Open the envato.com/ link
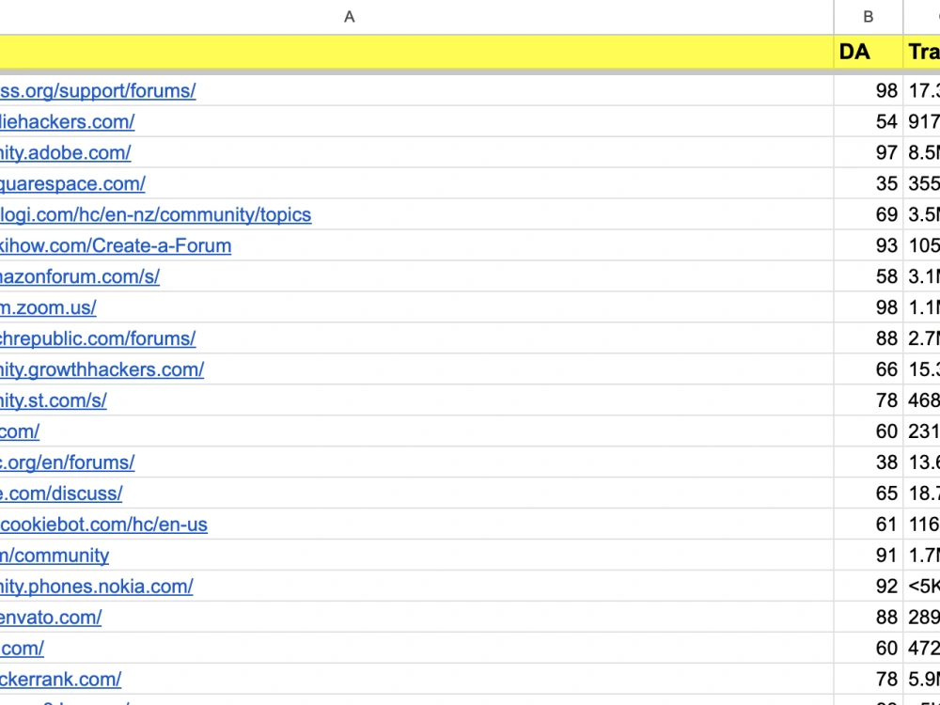940x705 pixels. 51,618
